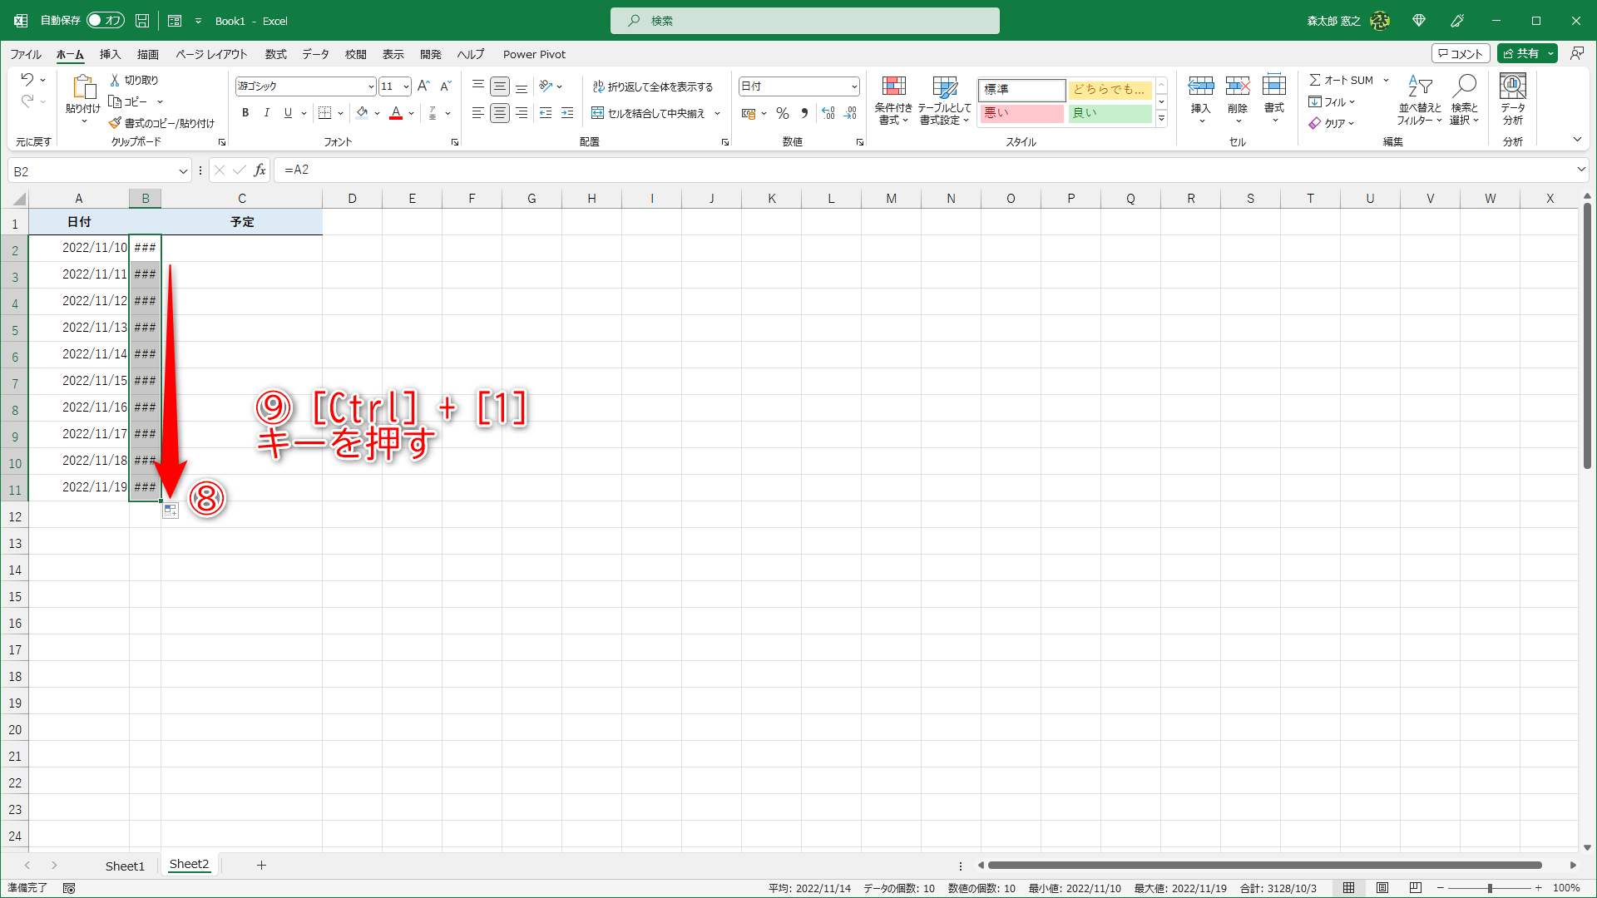Click the Conditional Formatting icon
This screenshot has width=1597, height=898.
[x=893, y=86]
